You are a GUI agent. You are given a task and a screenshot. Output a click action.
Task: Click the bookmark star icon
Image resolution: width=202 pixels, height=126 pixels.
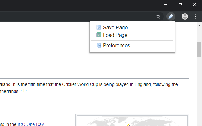pyautogui.click(x=158, y=16)
